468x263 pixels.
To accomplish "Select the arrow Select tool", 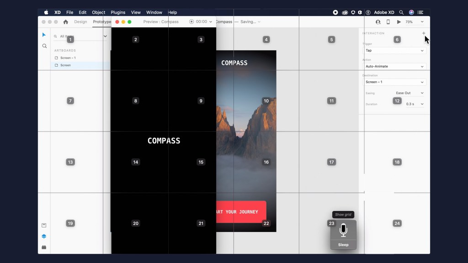I will click(x=44, y=35).
